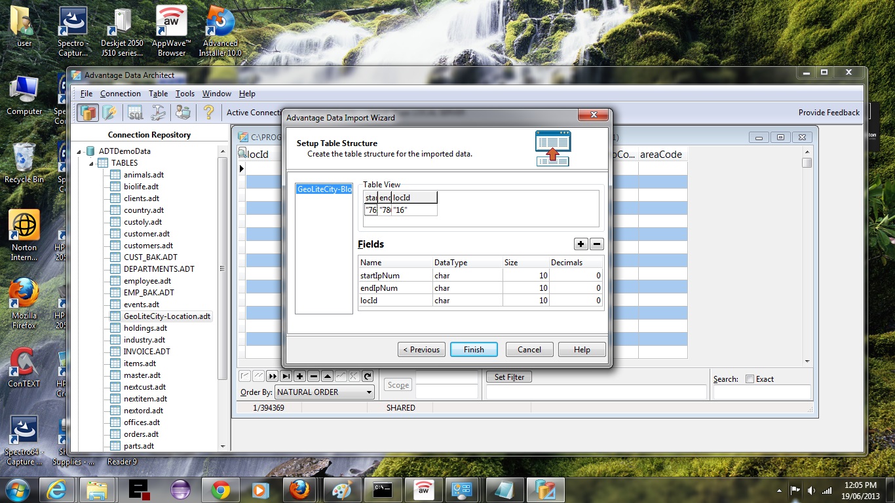Jump to last record navigator button
This screenshot has width=895, height=503.
click(x=286, y=376)
